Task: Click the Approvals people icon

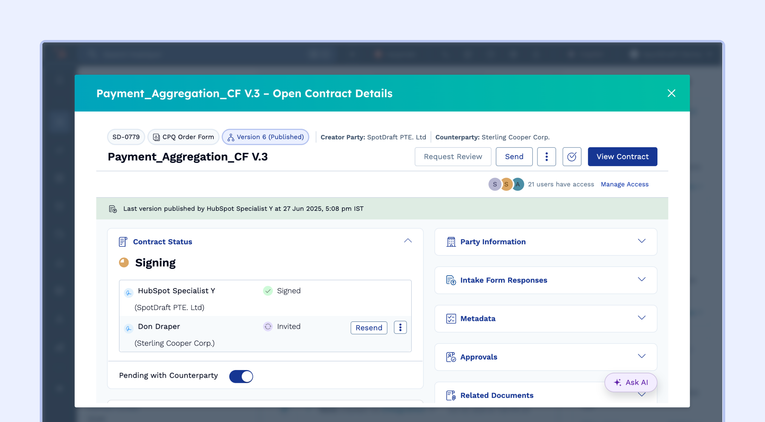Action: coord(450,357)
